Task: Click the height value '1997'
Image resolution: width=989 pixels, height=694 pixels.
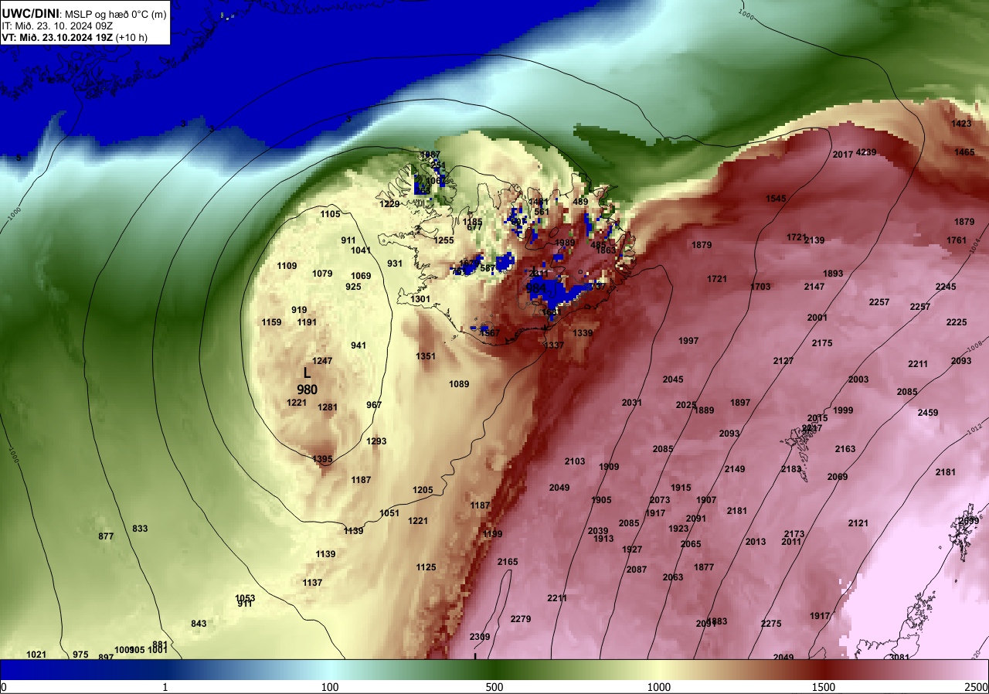Action: [688, 341]
